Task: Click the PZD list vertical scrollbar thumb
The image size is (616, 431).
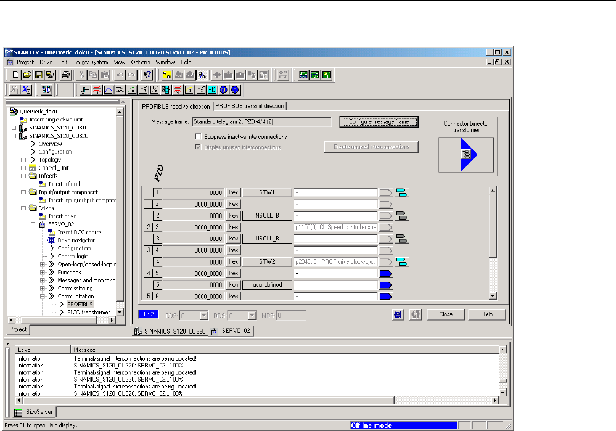Action: click(x=493, y=226)
